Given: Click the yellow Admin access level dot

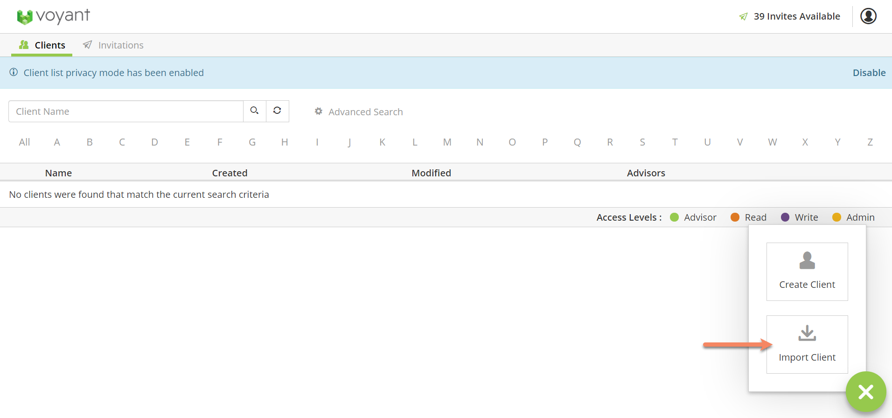Looking at the screenshot, I should click(836, 217).
